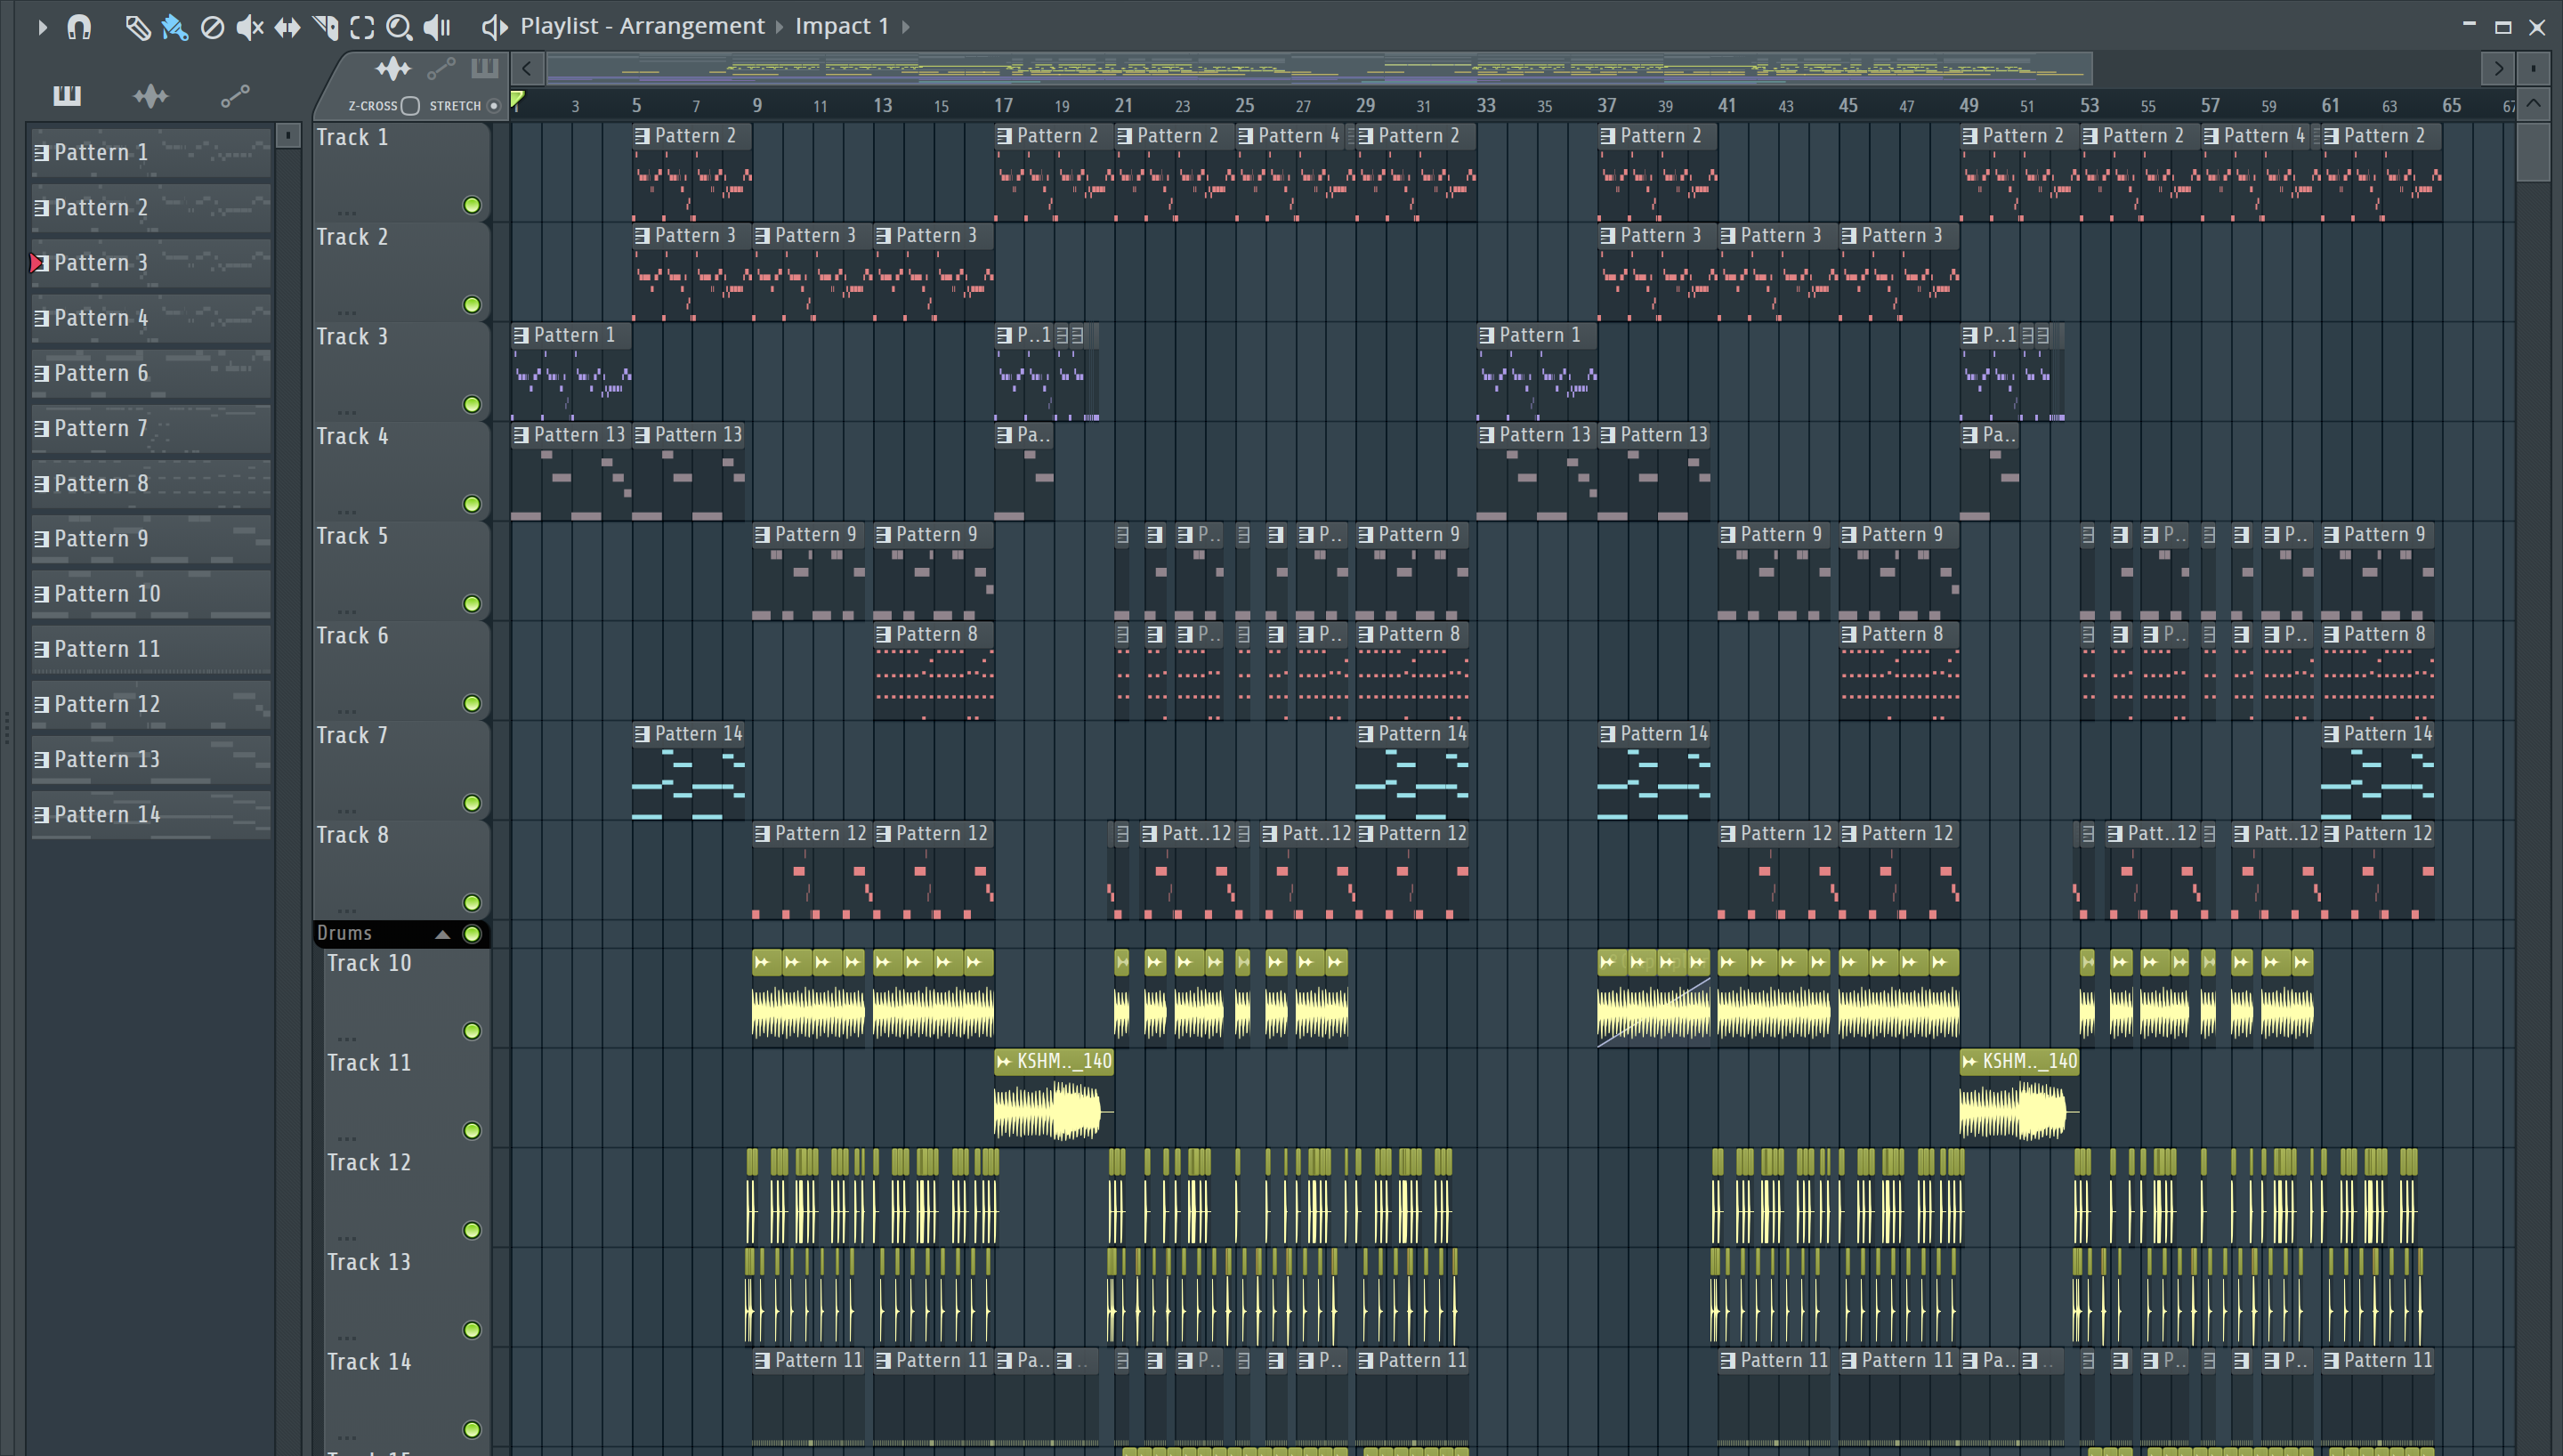The image size is (2563, 1456).
Task: Select the Zoom magnifier tool
Action: [x=399, y=27]
